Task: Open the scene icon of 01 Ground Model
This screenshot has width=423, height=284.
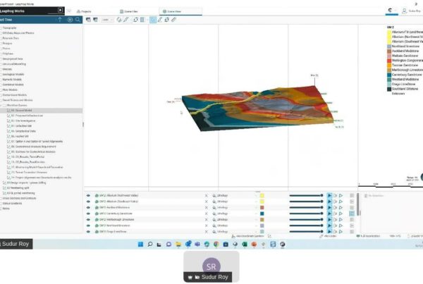Action: [8, 111]
